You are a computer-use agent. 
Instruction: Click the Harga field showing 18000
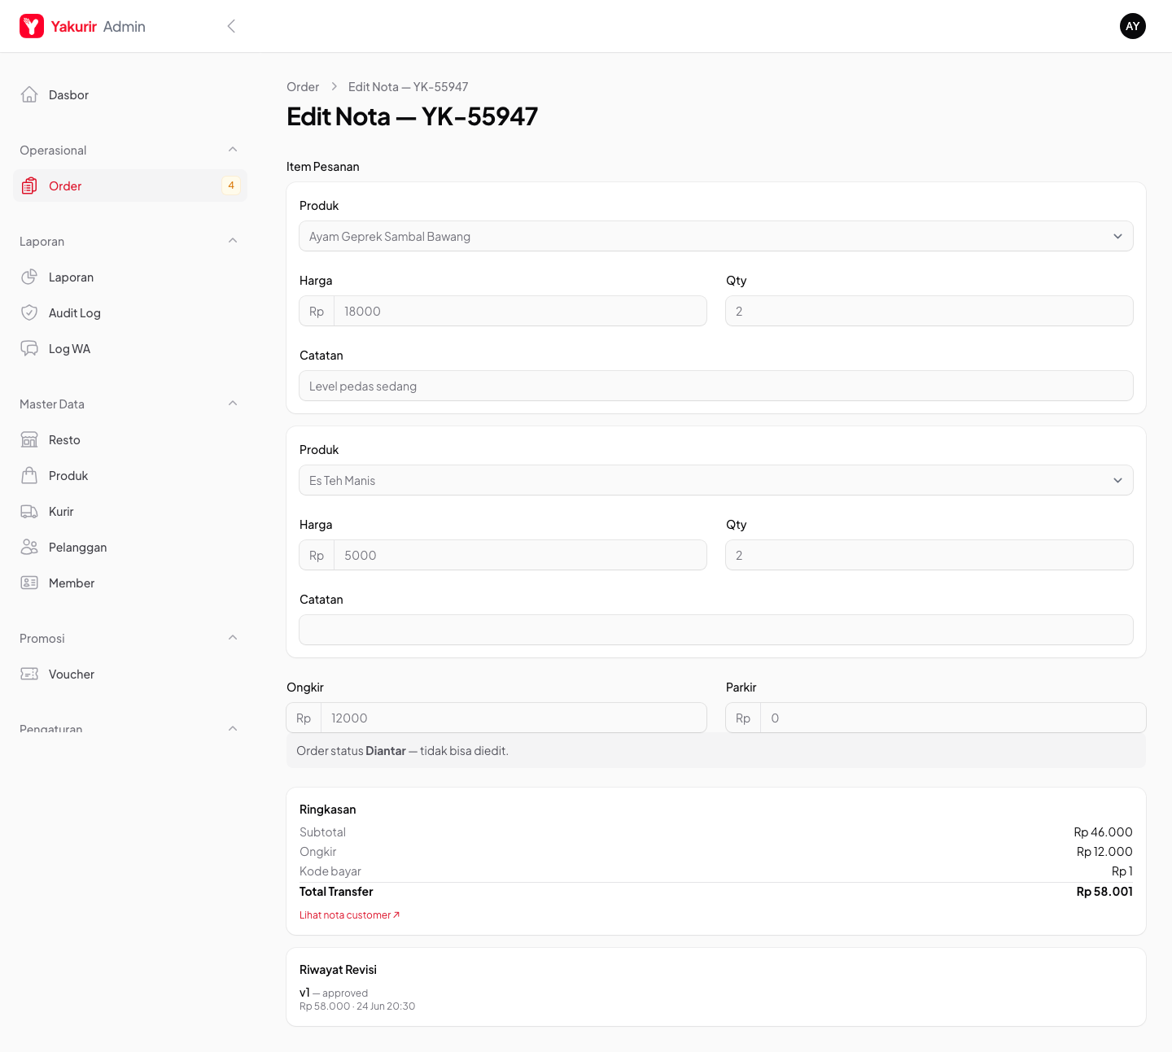520,311
